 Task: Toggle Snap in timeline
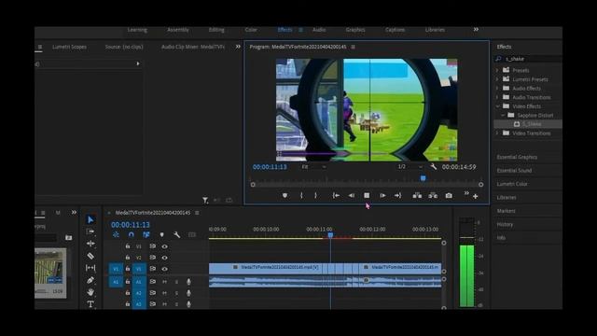tap(131, 234)
